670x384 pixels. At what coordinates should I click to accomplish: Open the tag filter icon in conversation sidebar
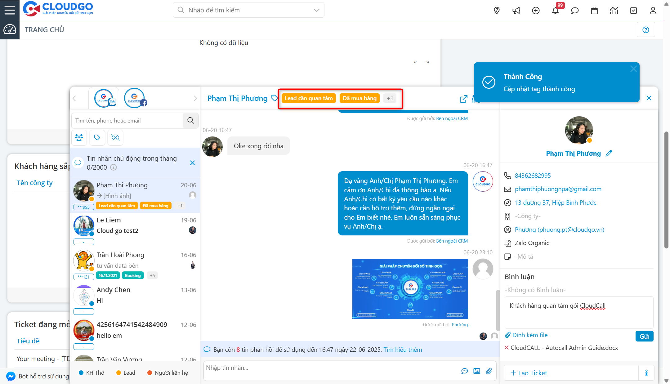(97, 137)
